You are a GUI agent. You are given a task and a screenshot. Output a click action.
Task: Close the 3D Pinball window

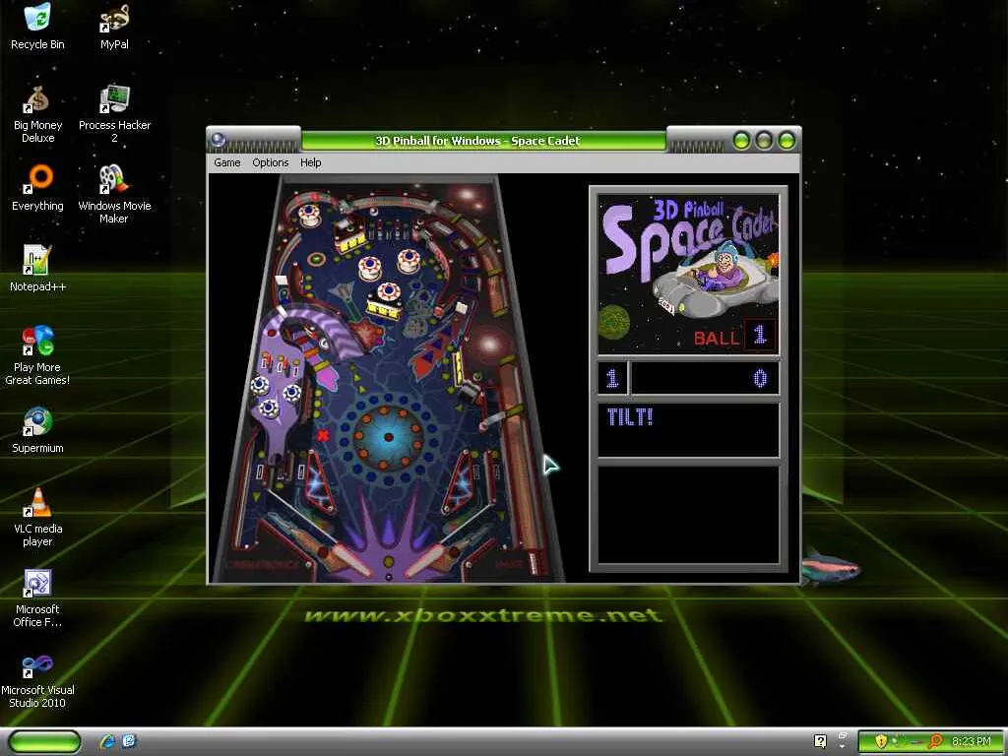coord(787,140)
